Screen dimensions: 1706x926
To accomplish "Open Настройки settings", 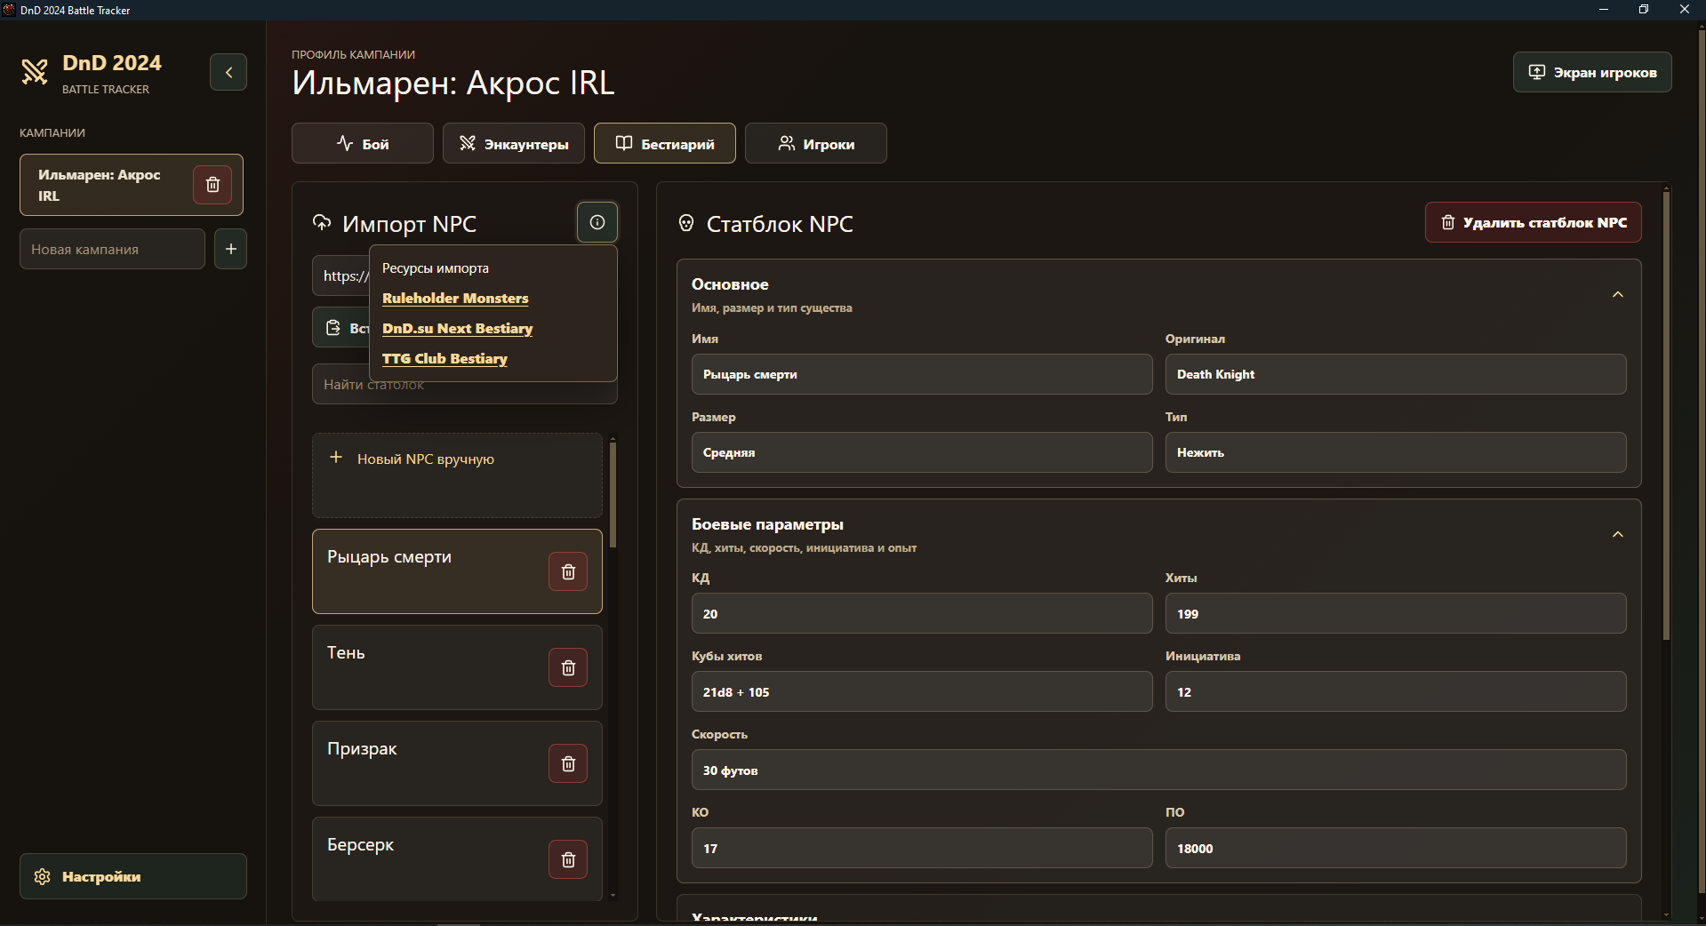I will 133,876.
